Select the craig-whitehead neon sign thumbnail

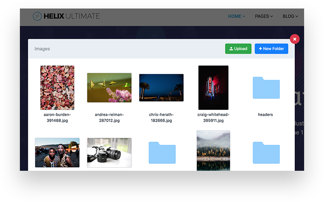click(x=213, y=88)
